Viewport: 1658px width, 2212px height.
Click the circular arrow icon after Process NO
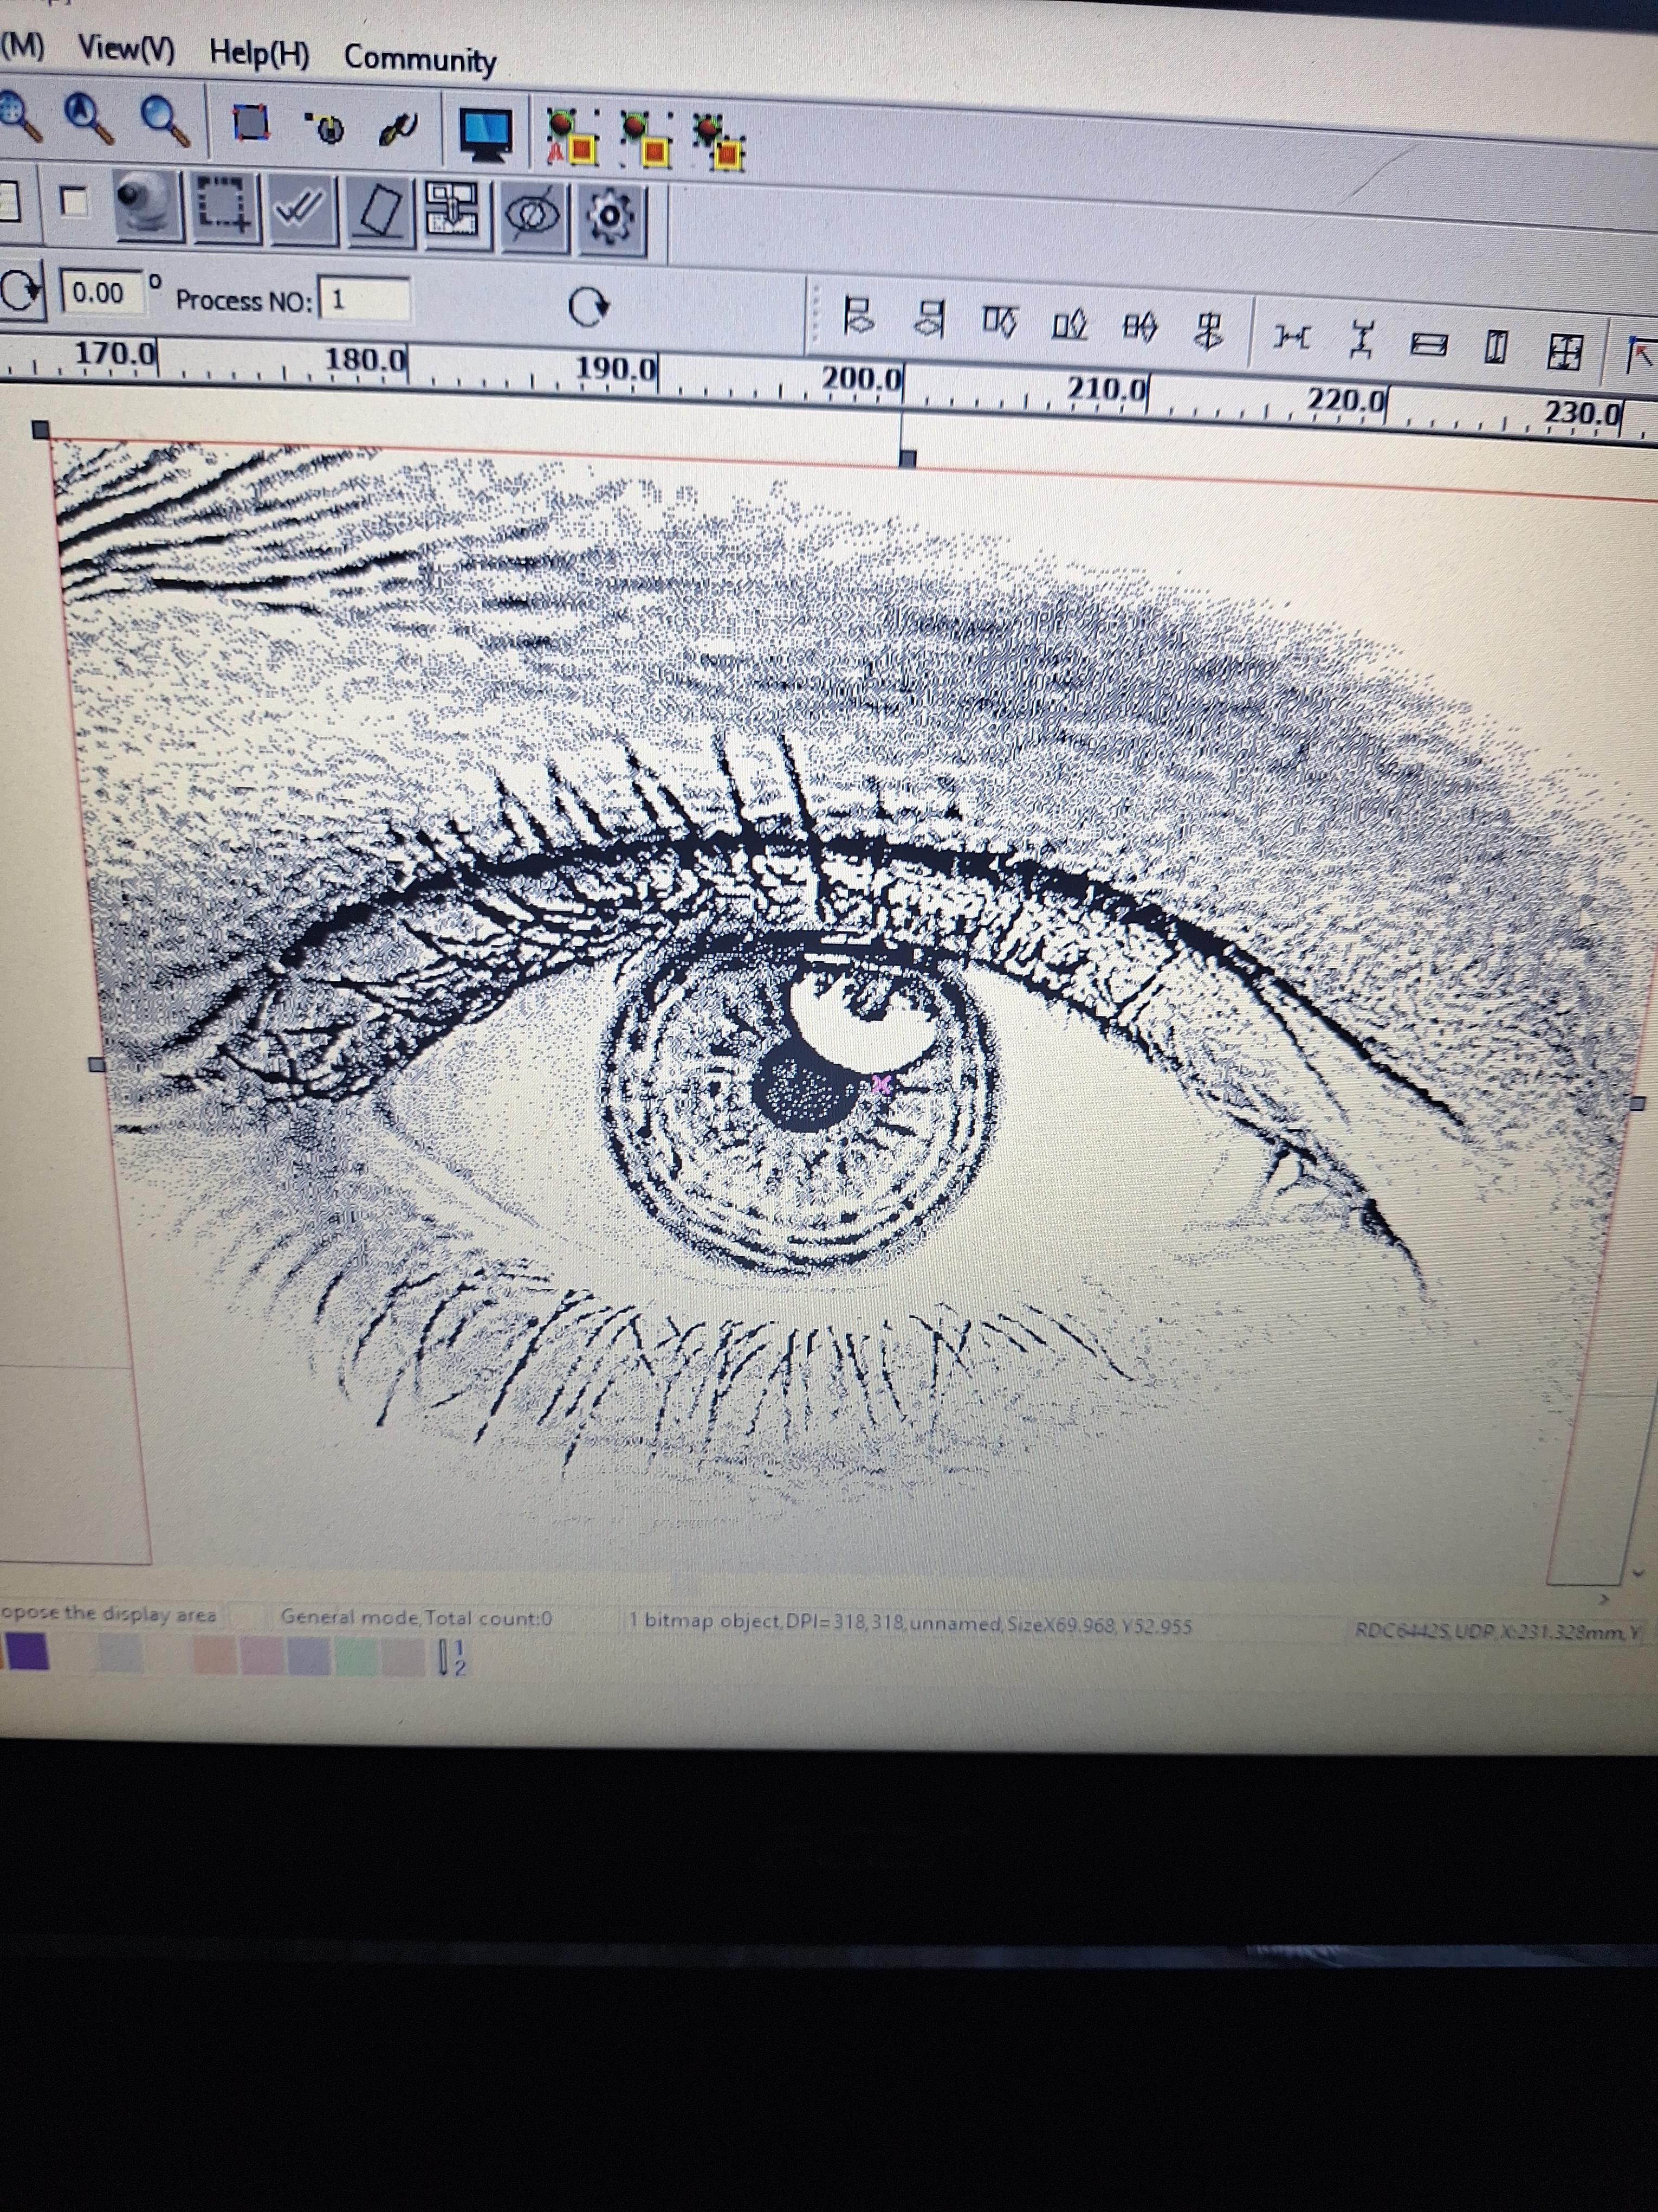(588, 307)
